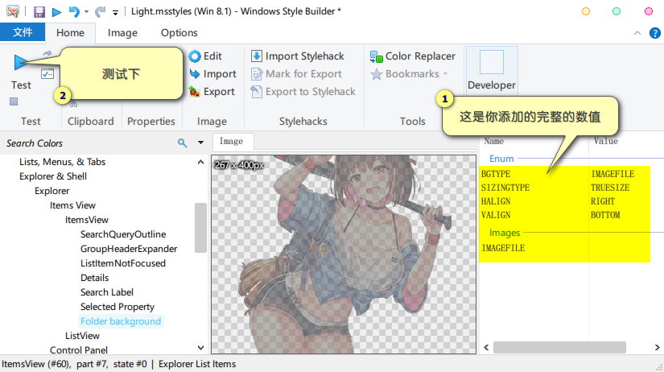Select Lists, Menus, & Tabs tree item
The image size is (664, 372).
pyautogui.click(x=62, y=162)
